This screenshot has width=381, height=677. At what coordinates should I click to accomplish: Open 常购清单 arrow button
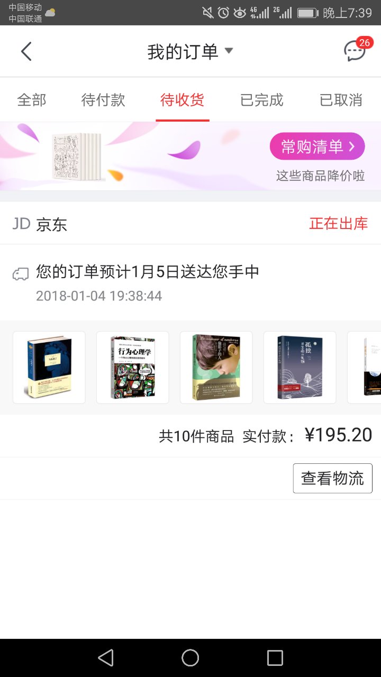pyautogui.click(x=317, y=147)
